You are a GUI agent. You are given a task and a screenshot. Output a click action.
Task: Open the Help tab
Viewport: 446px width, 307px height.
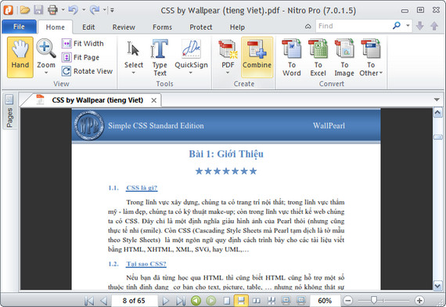tap(237, 27)
